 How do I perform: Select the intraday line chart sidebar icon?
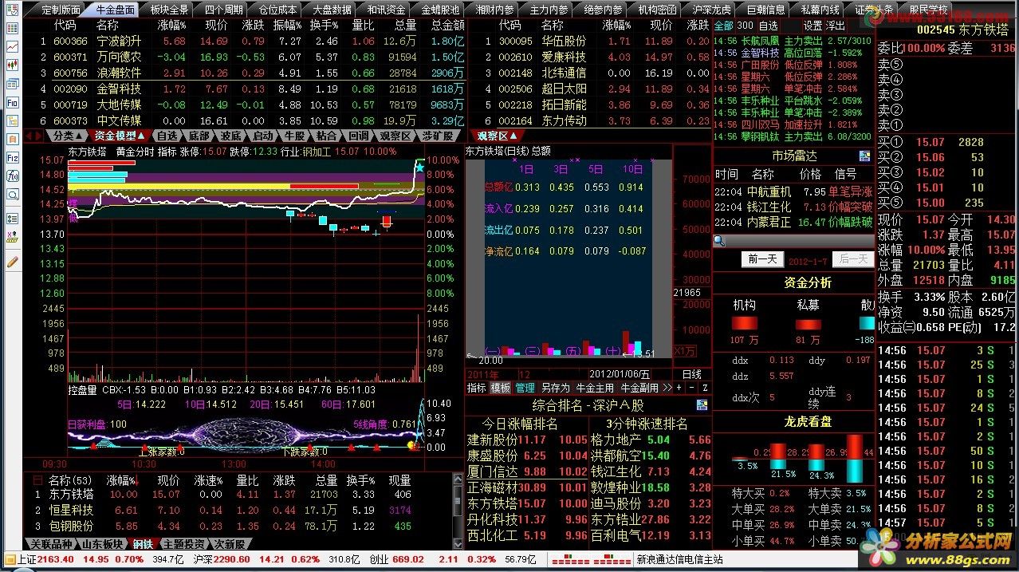pyautogui.click(x=12, y=47)
